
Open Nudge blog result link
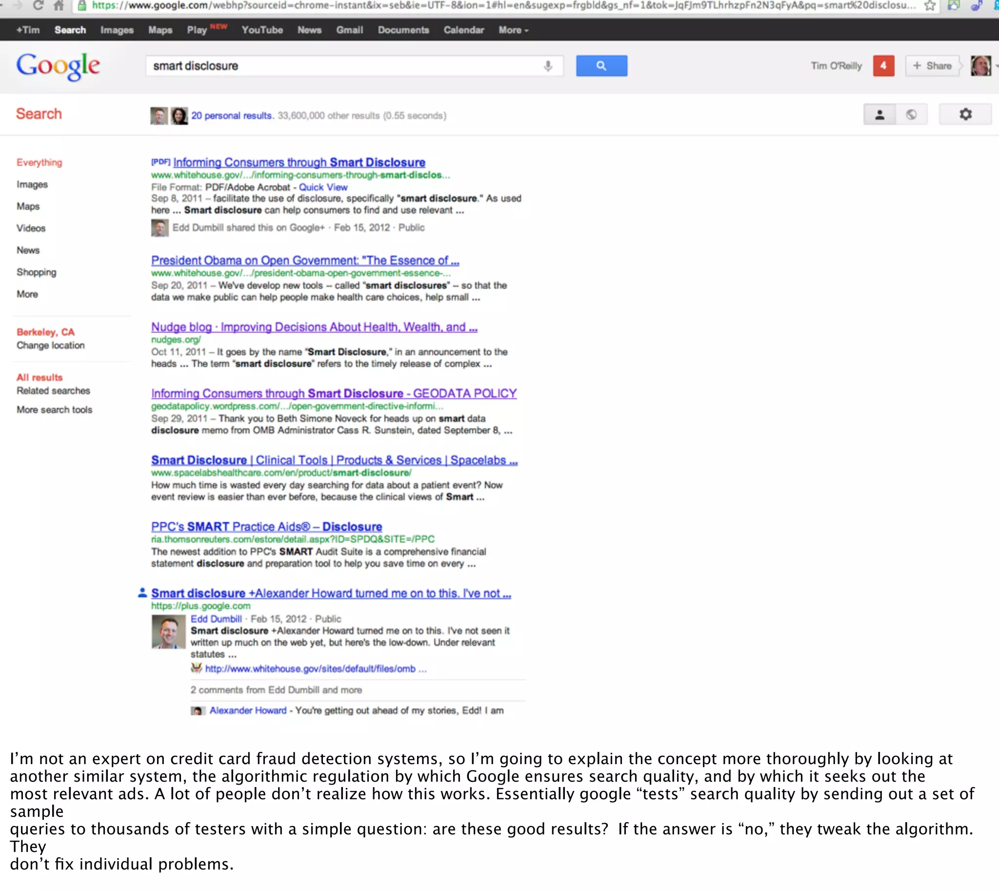314,327
